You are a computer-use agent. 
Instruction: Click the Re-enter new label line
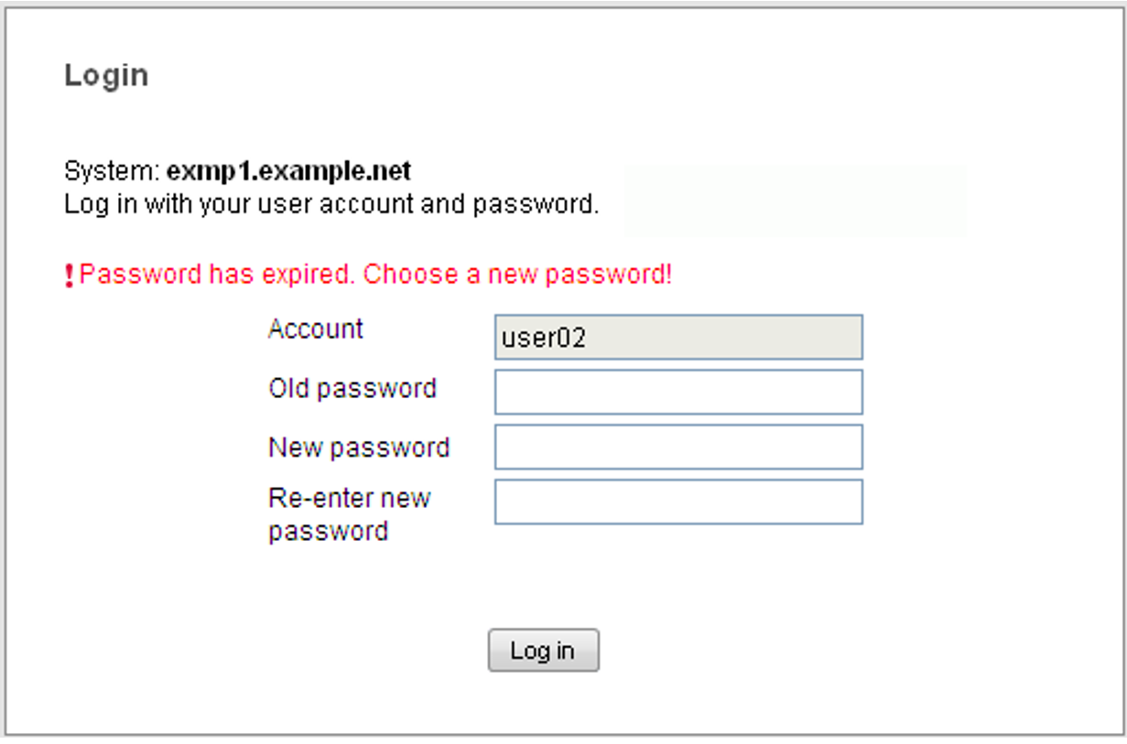click(349, 499)
